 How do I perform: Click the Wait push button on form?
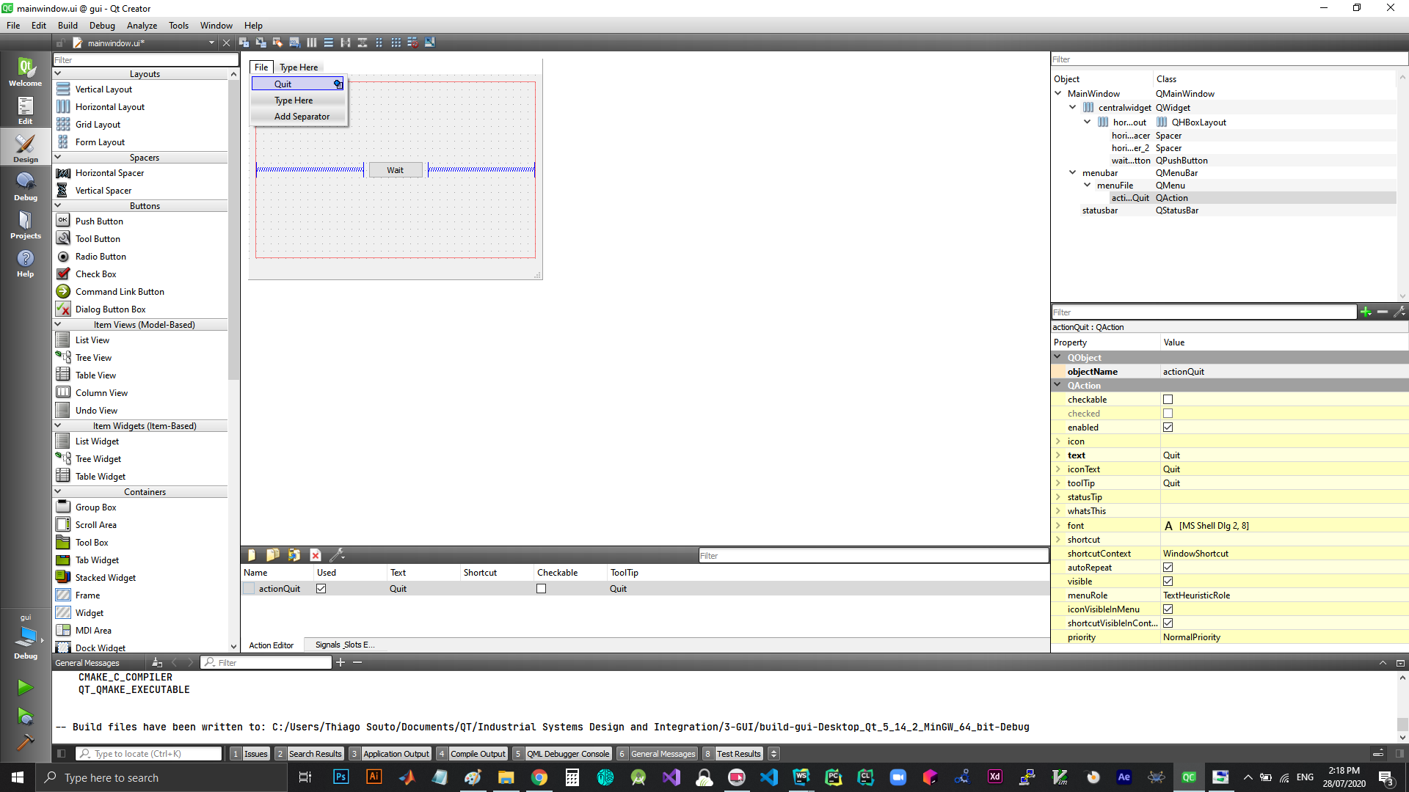click(396, 170)
